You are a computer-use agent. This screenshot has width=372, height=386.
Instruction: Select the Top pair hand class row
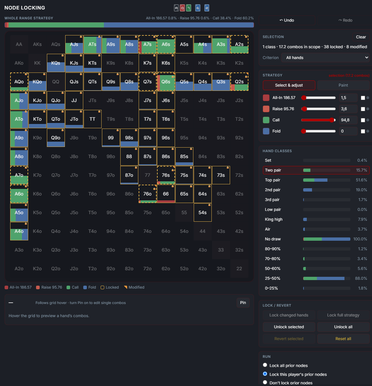point(316,180)
